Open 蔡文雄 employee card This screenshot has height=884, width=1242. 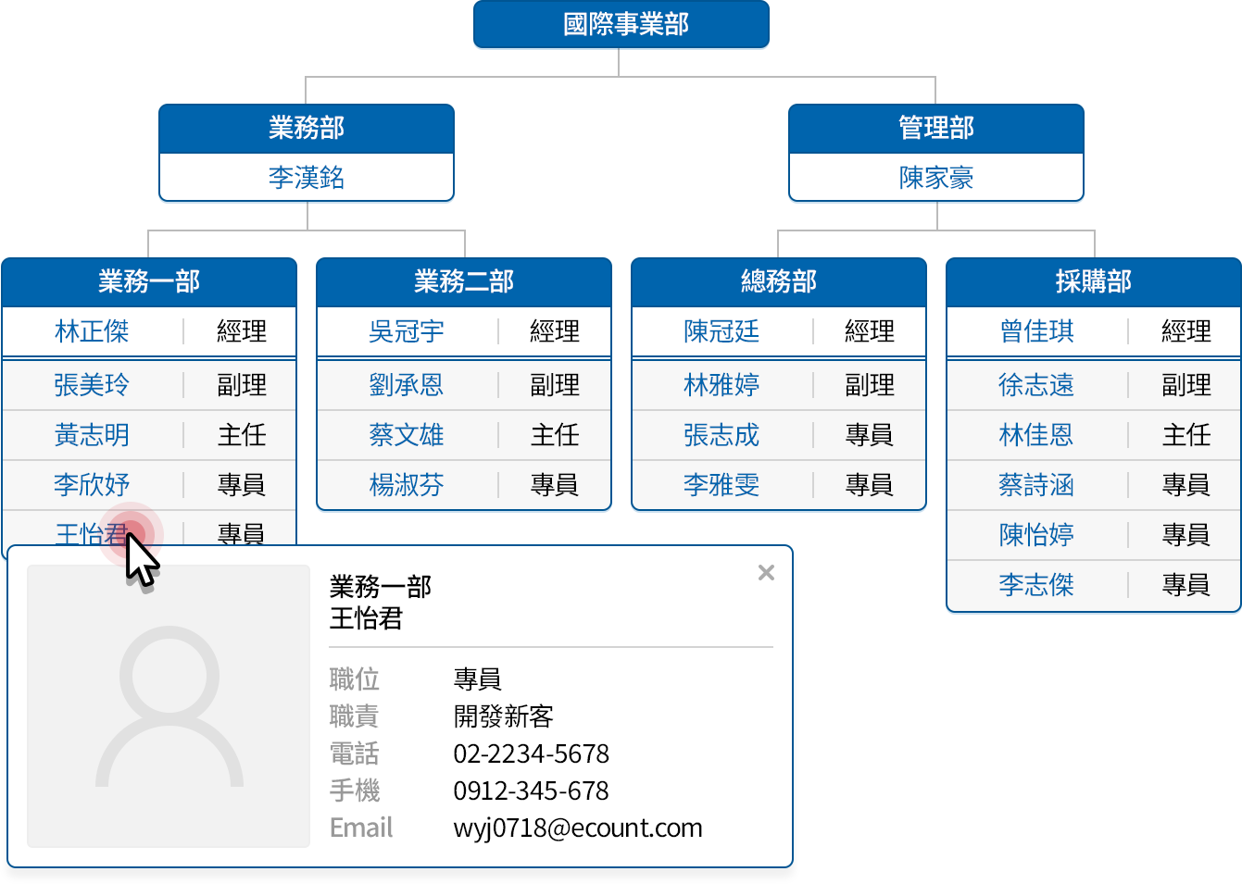coord(407,435)
